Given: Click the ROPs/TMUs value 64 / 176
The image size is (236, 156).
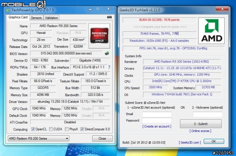Looking at the screenshot, I should 40,67.
